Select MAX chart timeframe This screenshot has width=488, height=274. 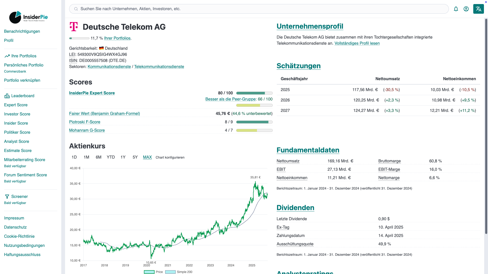tap(147, 157)
